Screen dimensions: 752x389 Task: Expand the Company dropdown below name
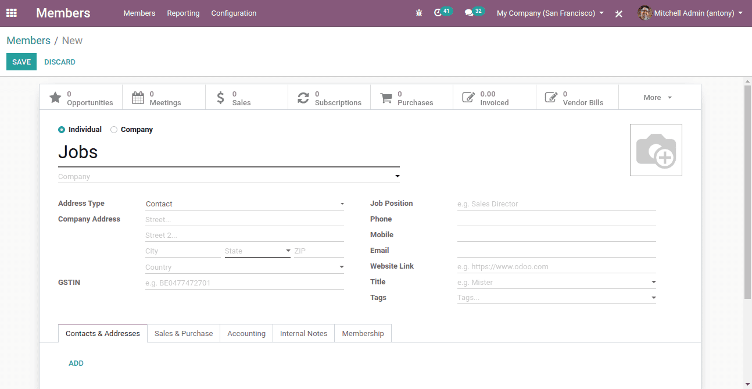point(398,176)
